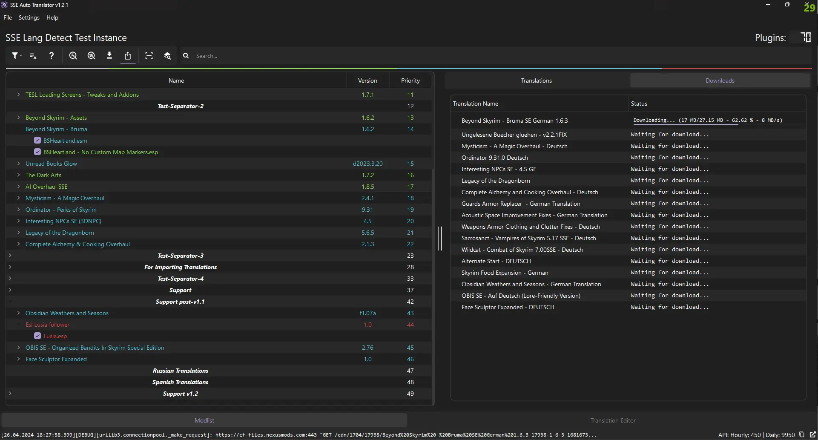Expand the Support v1.2 separator
This screenshot has width=818, height=440.
[10, 394]
